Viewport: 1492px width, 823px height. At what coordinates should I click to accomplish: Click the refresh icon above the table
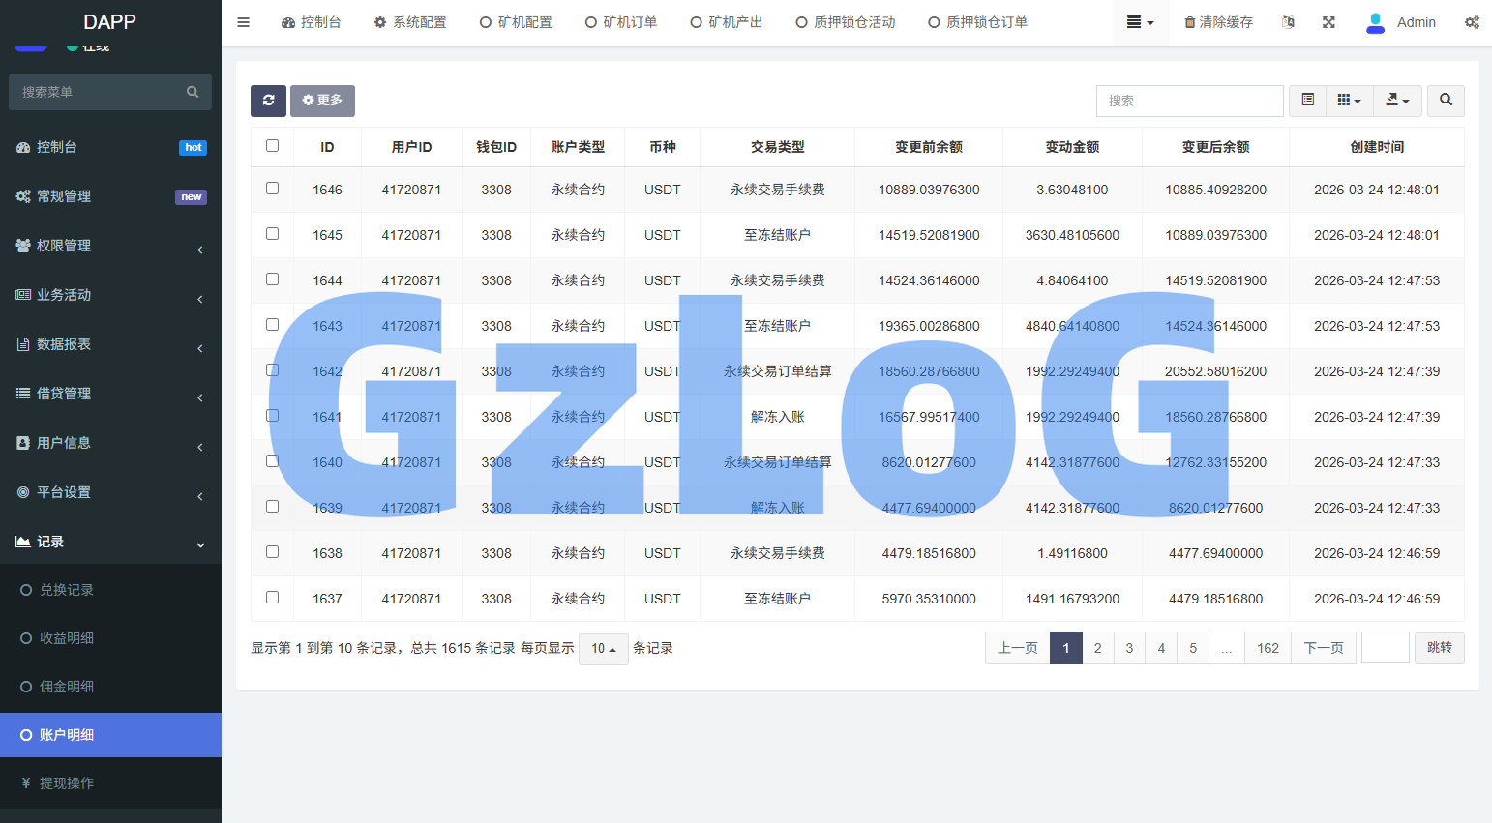pos(268,101)
